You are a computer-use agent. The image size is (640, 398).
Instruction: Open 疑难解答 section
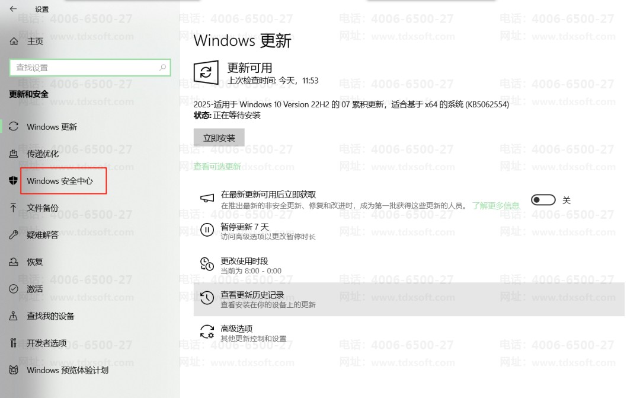(x=43, y=234)
